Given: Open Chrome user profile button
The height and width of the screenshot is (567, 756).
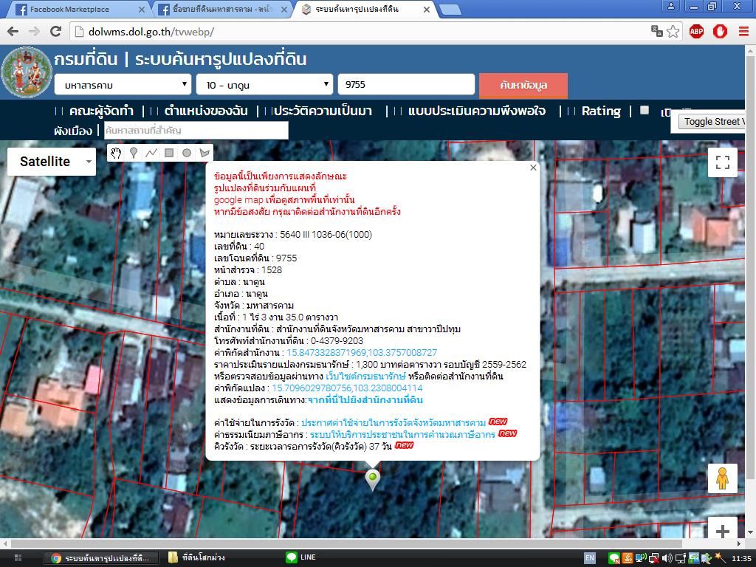Looking at the screenshot, I should coord(670,6).
